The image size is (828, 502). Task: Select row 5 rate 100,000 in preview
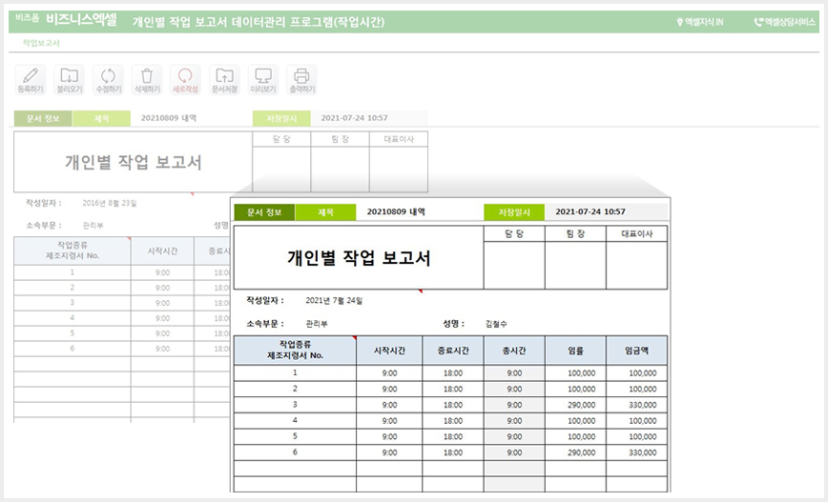575,436
